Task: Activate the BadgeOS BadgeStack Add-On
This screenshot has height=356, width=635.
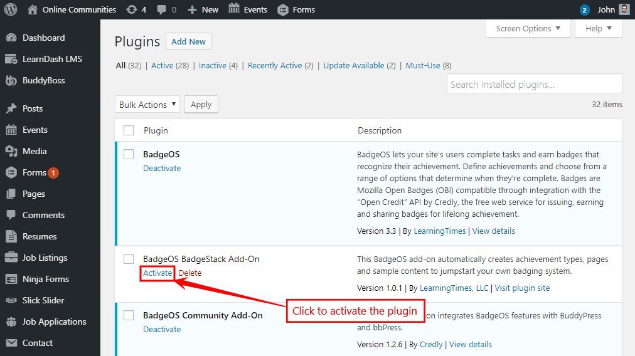Action: click(x=157, y=273)
